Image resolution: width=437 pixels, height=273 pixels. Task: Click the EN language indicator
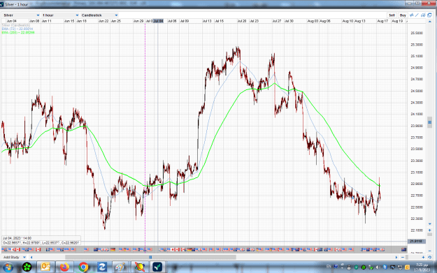[329, 267]
